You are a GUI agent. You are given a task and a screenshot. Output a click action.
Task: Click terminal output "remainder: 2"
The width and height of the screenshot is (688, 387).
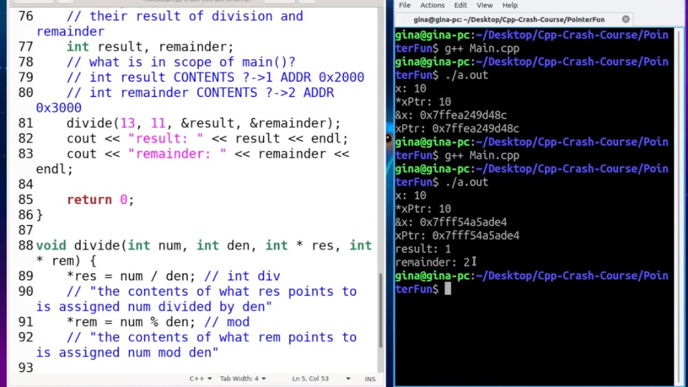(x=433, y=262)
